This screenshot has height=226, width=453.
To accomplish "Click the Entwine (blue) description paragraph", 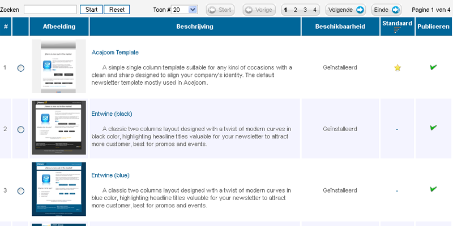I will pyautogui.click(x=191, y=198).
